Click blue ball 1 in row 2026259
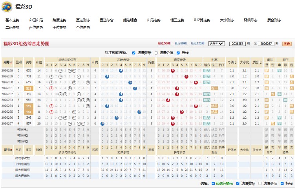The height and width of the screenshot is (189, 296). (x=107, y=76)
